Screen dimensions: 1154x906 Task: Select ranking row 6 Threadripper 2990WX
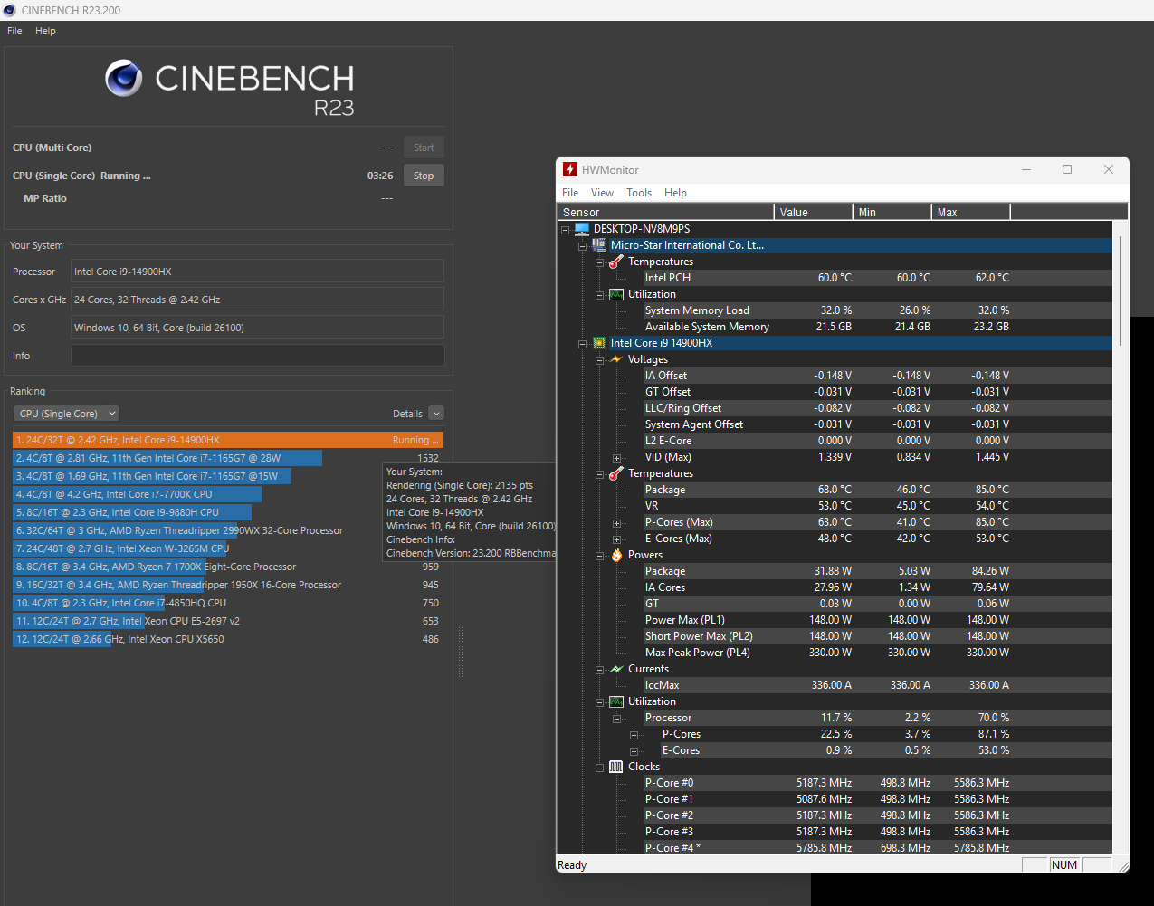tap(228, 530)
